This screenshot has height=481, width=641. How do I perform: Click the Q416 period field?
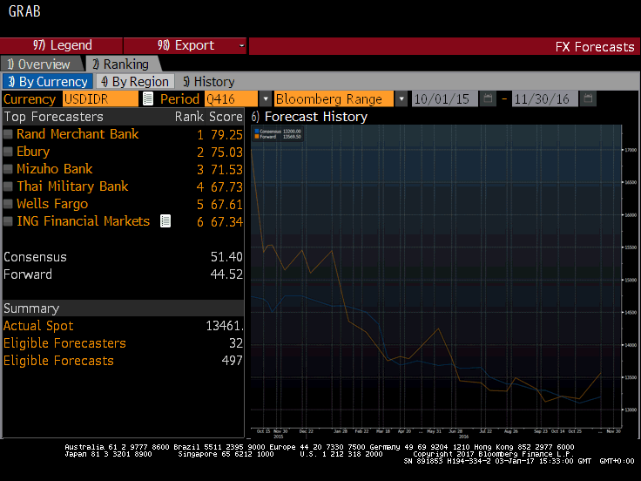[x=232, y=99]
